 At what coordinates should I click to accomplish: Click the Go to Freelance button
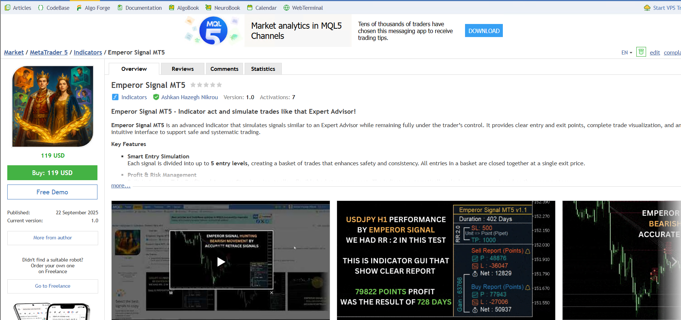(x=53, y=286)
